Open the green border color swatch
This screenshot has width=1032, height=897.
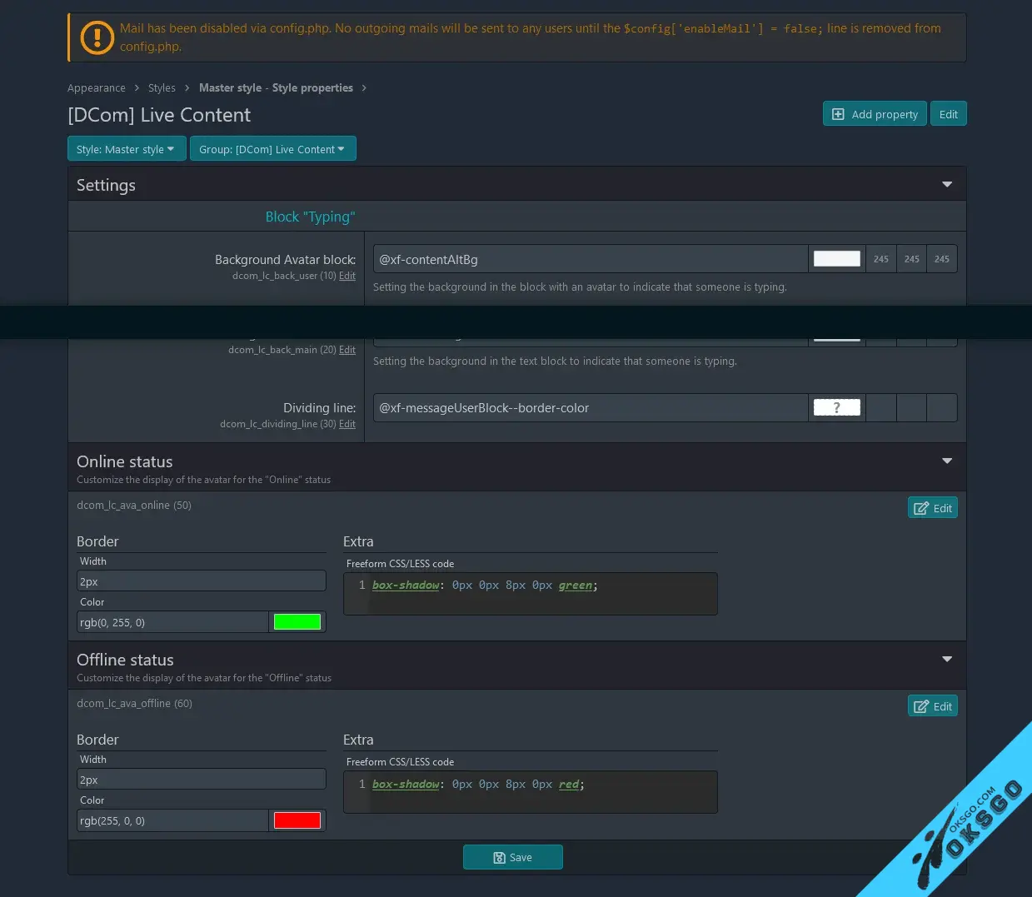click(297, 622)
